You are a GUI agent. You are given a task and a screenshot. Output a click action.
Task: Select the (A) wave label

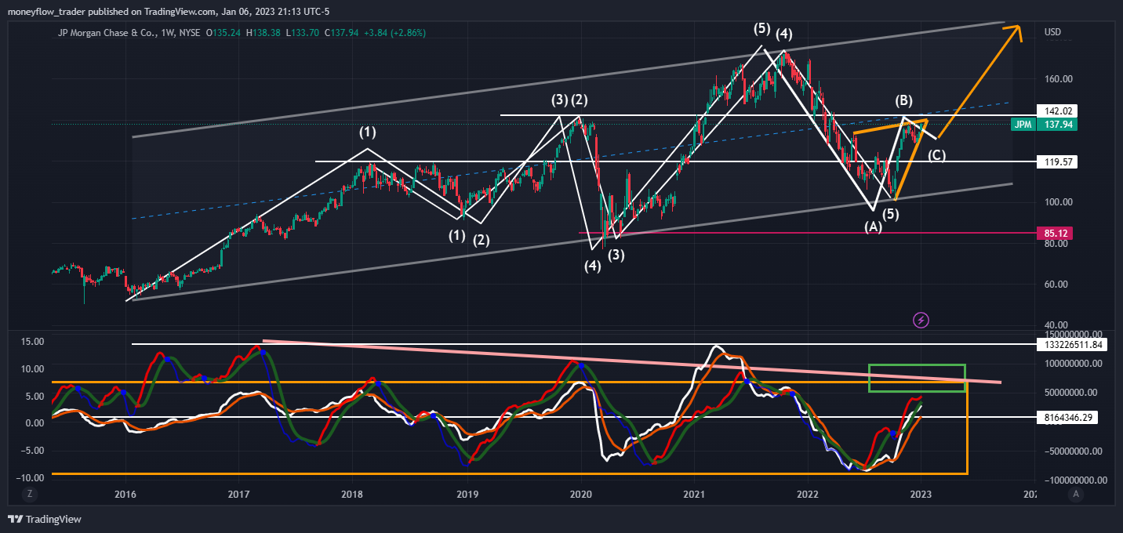(873, 227)
